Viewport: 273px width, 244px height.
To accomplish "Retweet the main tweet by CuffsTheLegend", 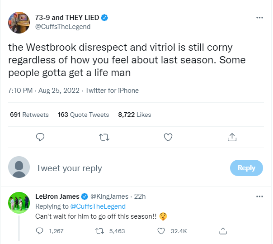I will [104, 137].
